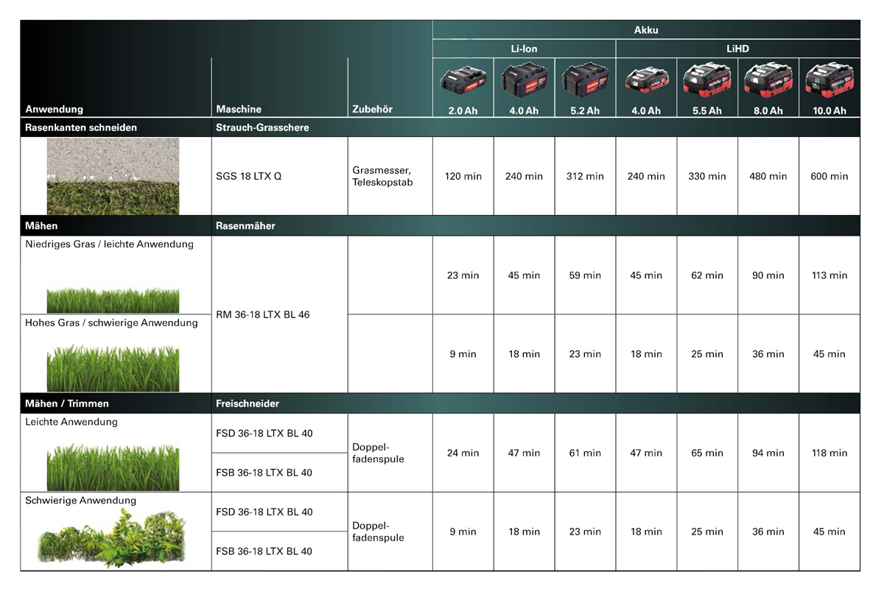Click the tall grass image under Hohes Gras
This screenshot has width=884, height=589.
(113, 368)
